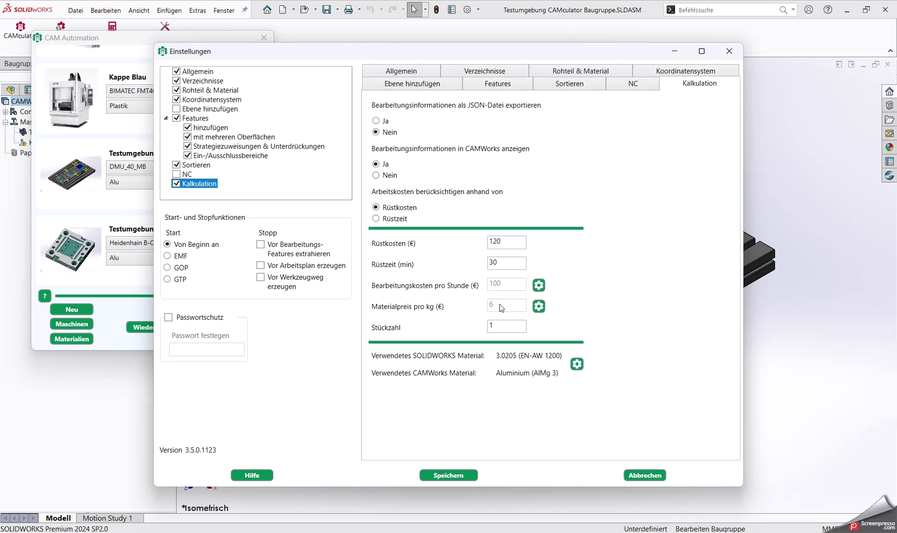Open dropdown arrow next to Save
Image resolution: width=897 pixels, height=533 pixels.
[x=337, y=9]
